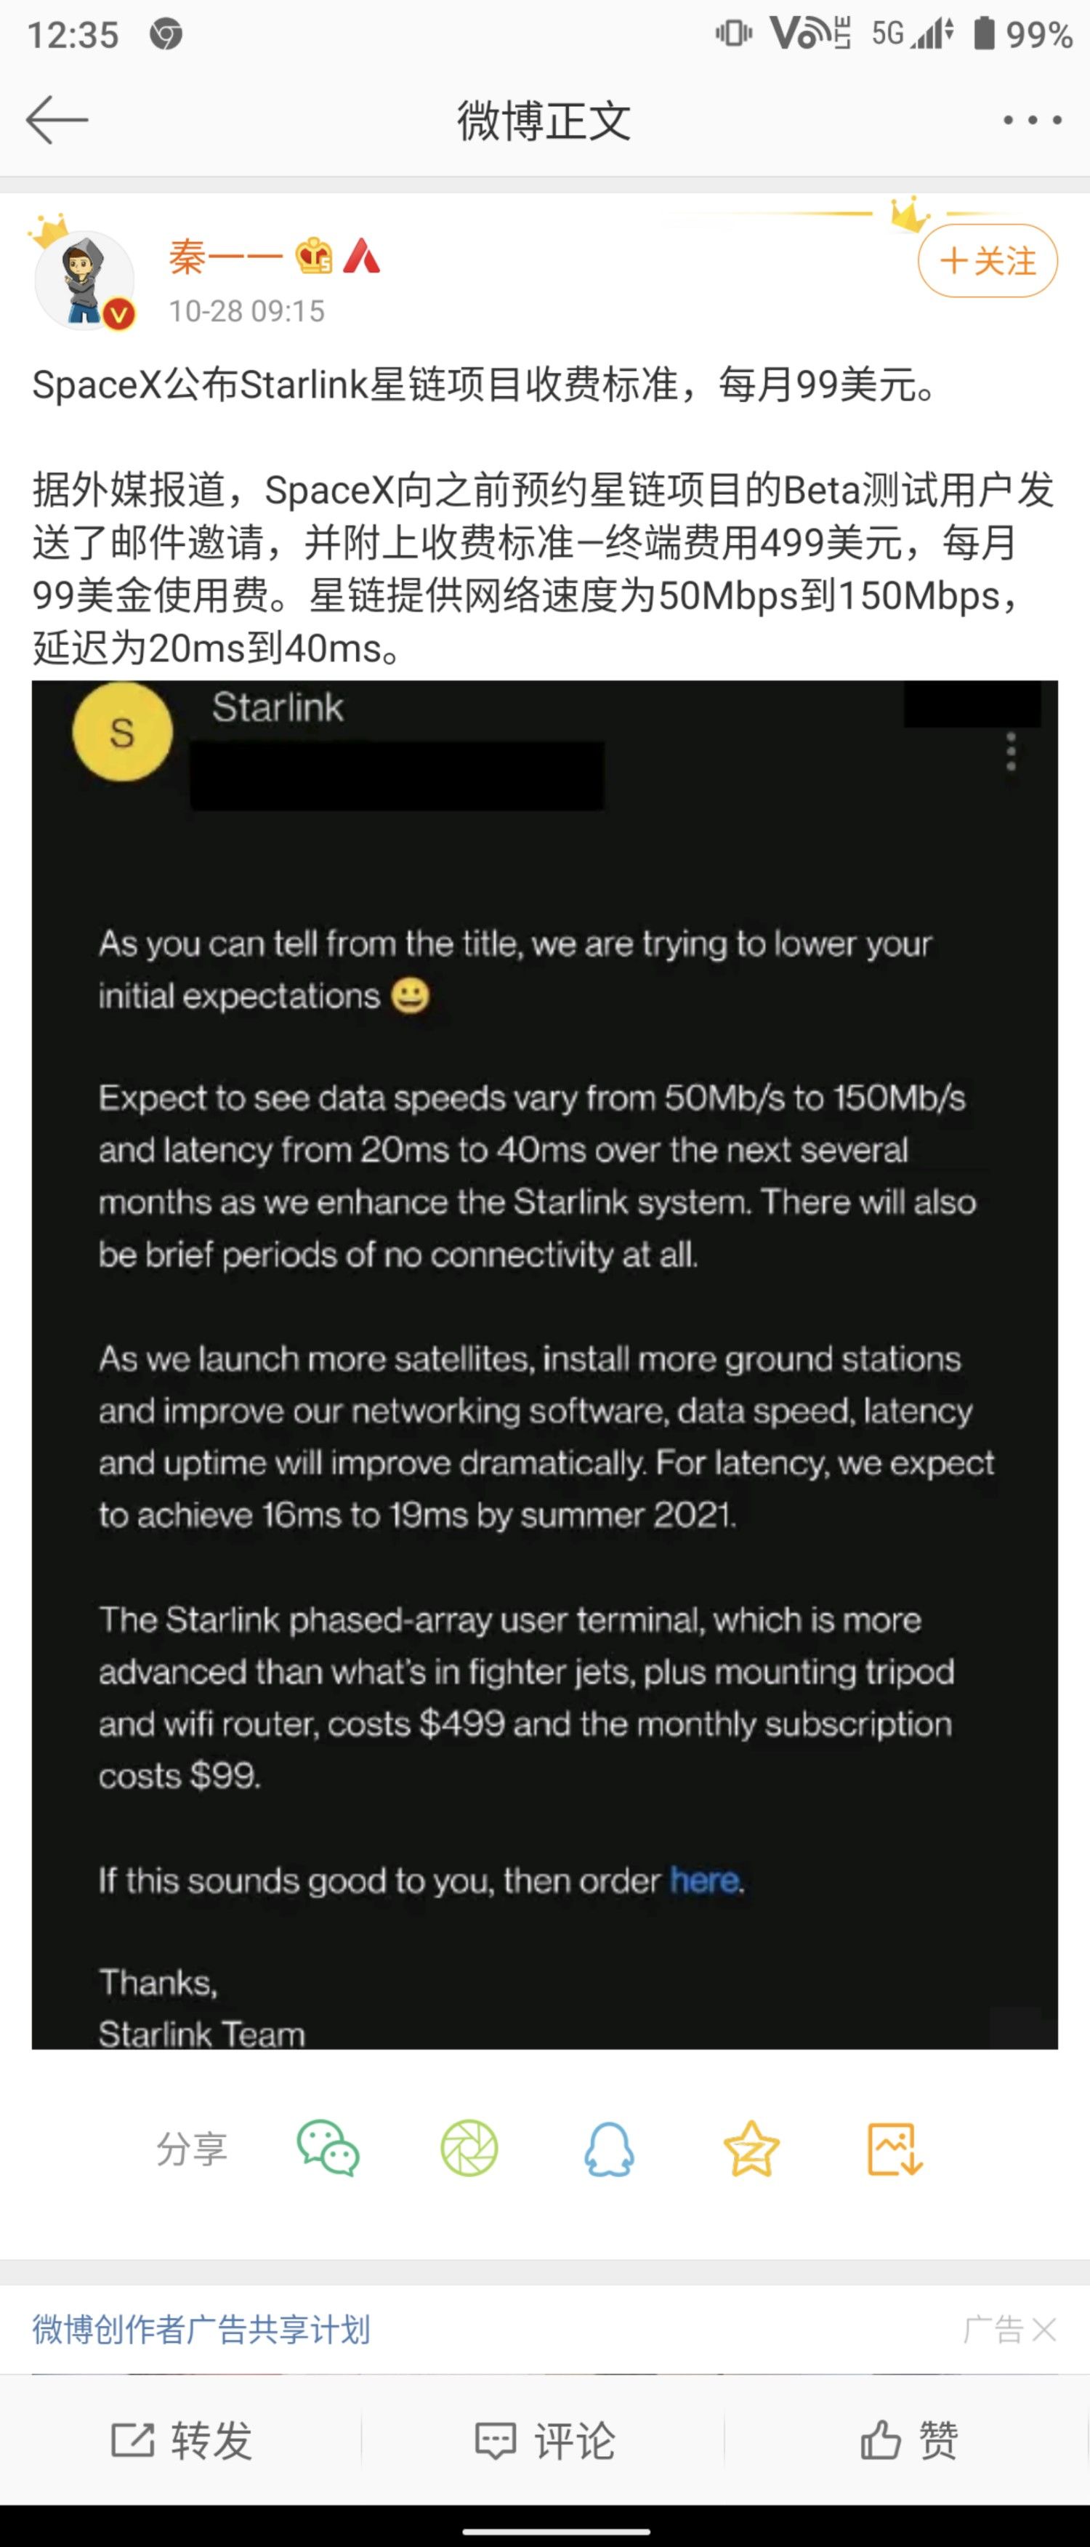Tap the 微博正文 page title
Viewport: 1090px width, 2547px height.
pos(544,121)
